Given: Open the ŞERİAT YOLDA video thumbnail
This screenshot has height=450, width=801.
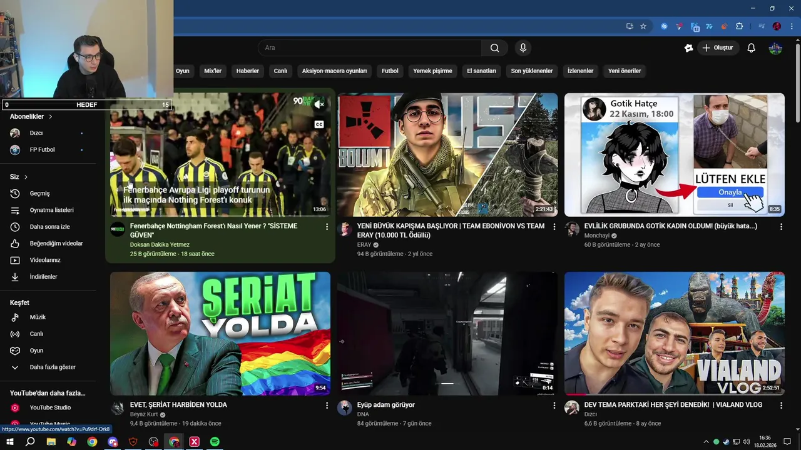Looking at the screenshot, I should [220, 334].
